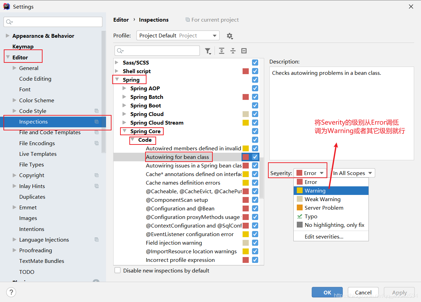Click Editor in the breadcrumb

tap(121, 20)
